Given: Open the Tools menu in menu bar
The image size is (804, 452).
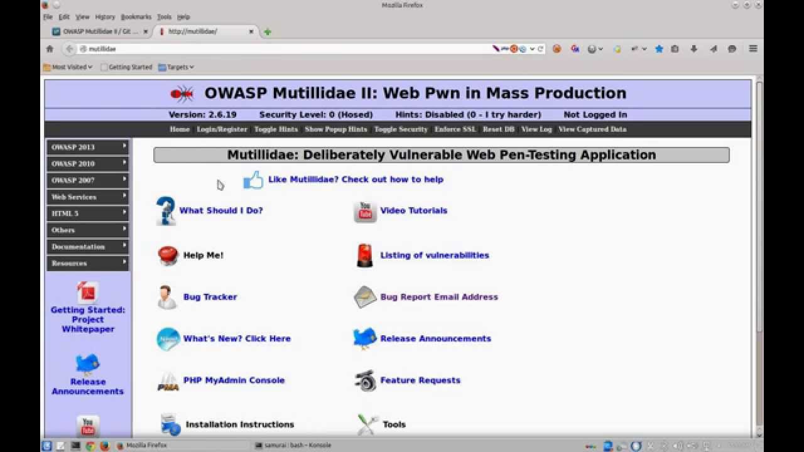Looking at the screenshot, I should 164,17.
